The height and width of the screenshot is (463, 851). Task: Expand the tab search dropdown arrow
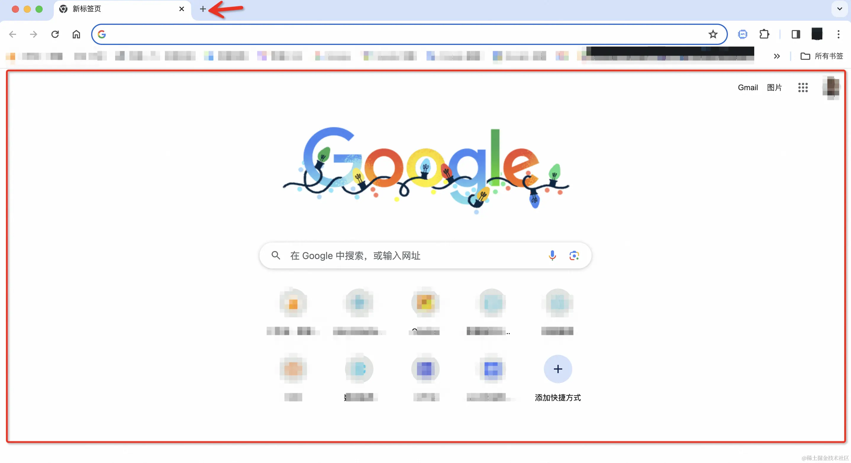point(839,9)
